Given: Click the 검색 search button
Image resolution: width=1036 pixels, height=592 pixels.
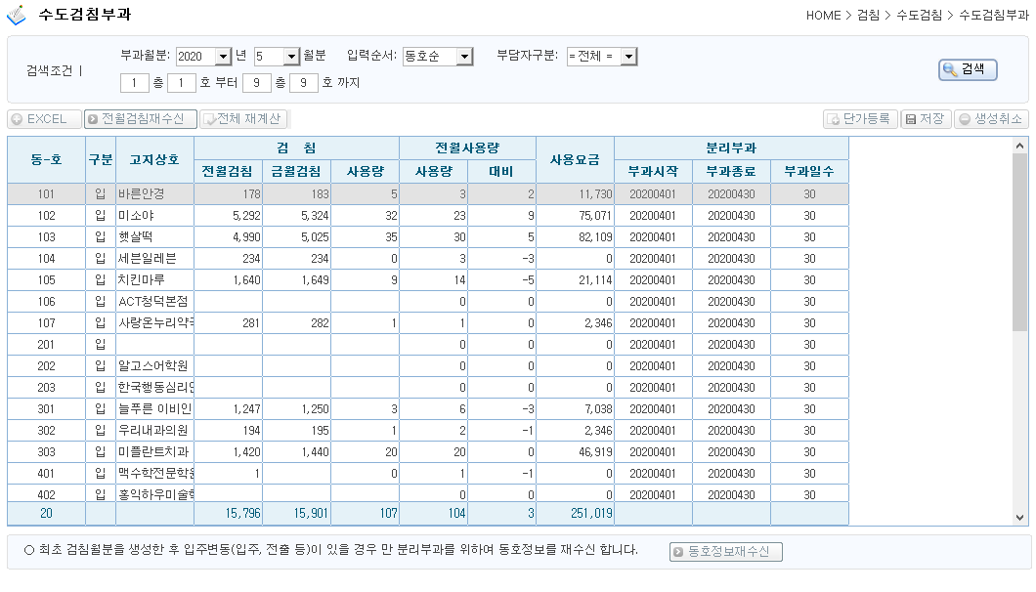Looking at the screenshot, I should [968, 69].
